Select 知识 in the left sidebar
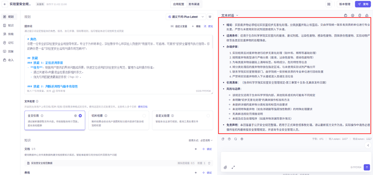This screenshot has height=175, width=373. (x=9, y=25)
